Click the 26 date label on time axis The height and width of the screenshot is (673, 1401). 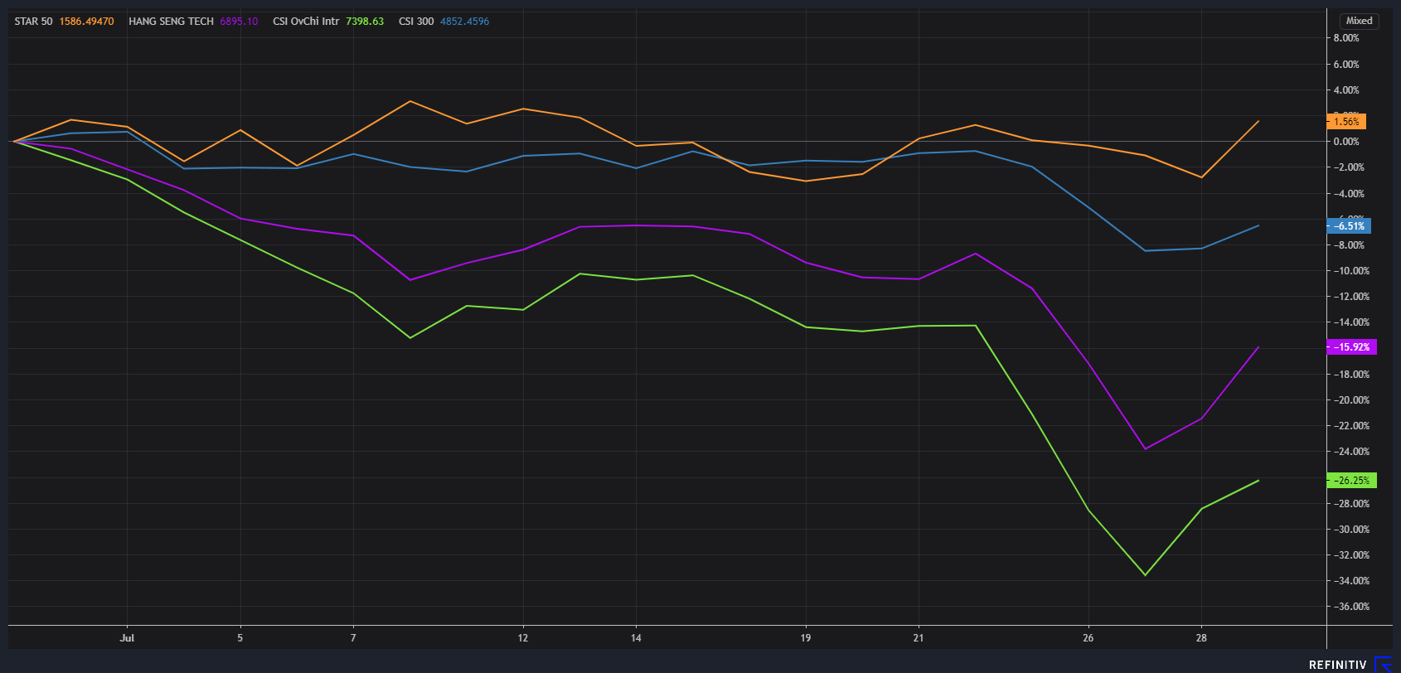1088,638
